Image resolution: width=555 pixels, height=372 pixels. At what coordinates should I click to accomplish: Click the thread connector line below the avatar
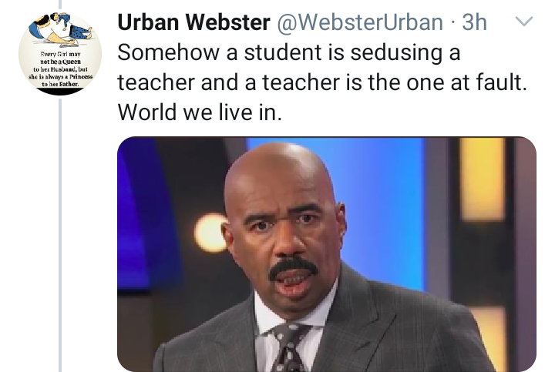pos(60,235)
